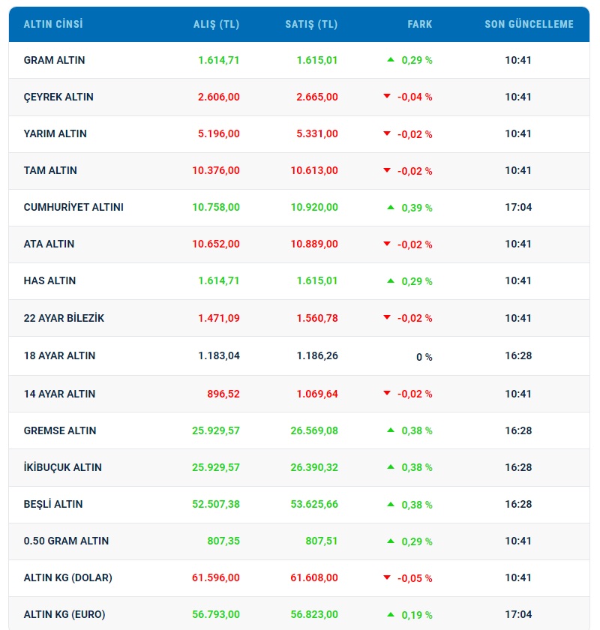Viewport: 600px width, 630px height.
Task: Click the red down arrow in ALTIN KG (DOLAR) row
Action: coord(387,577)
